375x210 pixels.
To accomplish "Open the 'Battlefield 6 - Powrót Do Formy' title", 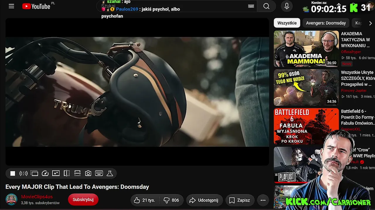I will pos(358,117).
